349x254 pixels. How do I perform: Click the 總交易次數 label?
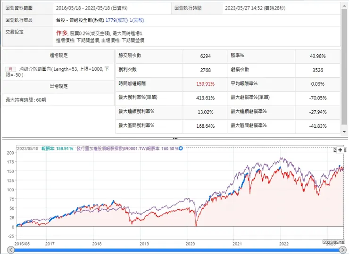tap(130, 56)
